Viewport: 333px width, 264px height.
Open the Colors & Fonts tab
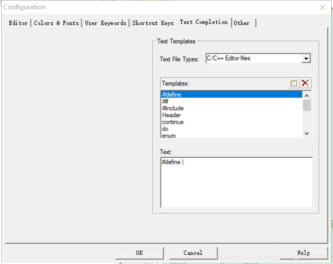pos(56,23)
